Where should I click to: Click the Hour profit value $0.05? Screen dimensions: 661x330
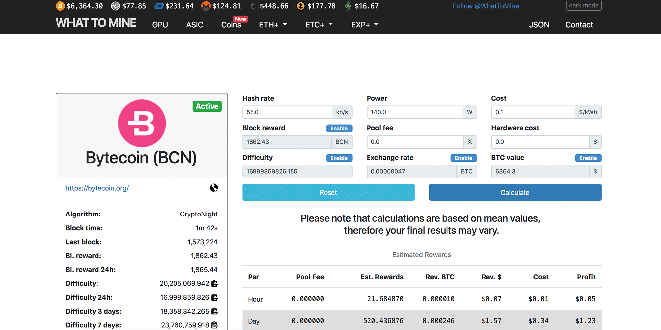(x=585, y=299)
